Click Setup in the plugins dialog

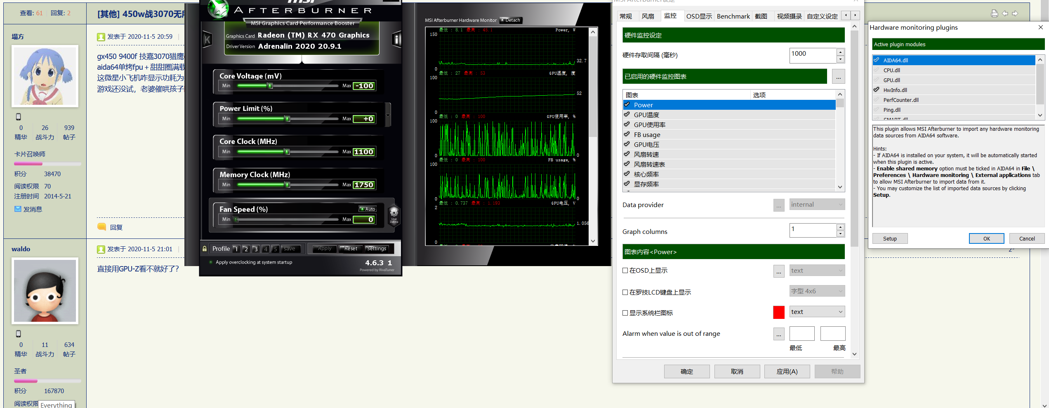pyautogui.click(x=890, y=239)
